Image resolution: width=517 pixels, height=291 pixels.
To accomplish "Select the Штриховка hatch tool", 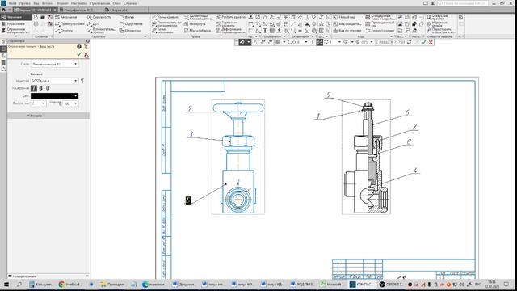I will (130, 31).
